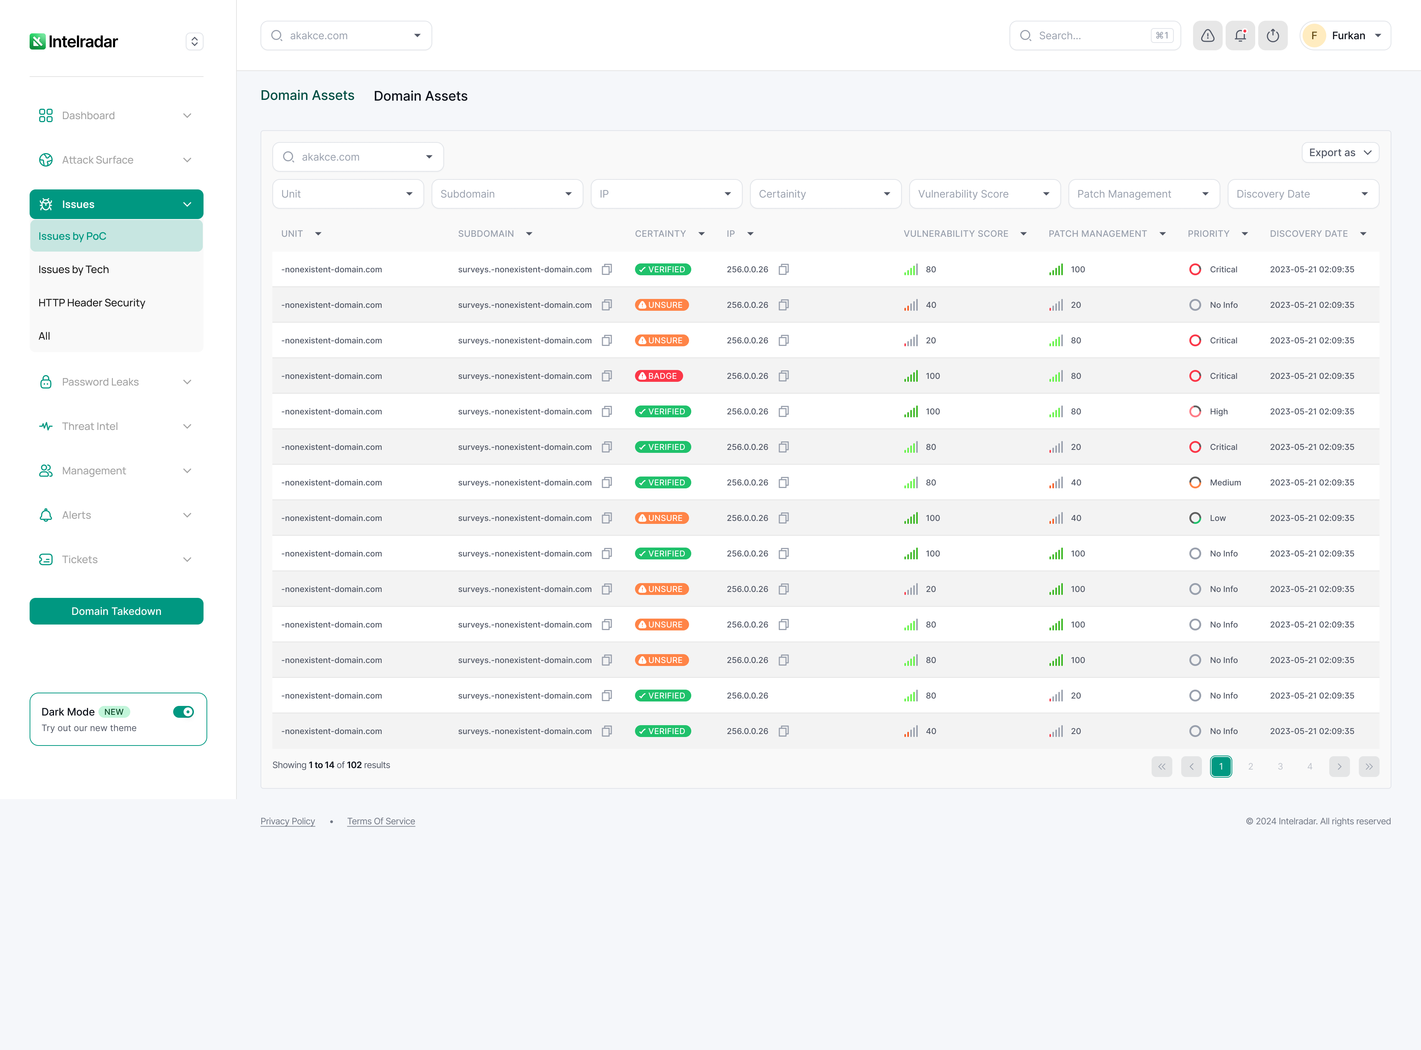Copy the first row's subdomain with copy icon
This screenshot has height=1050, width=1421.
[607, 269]
